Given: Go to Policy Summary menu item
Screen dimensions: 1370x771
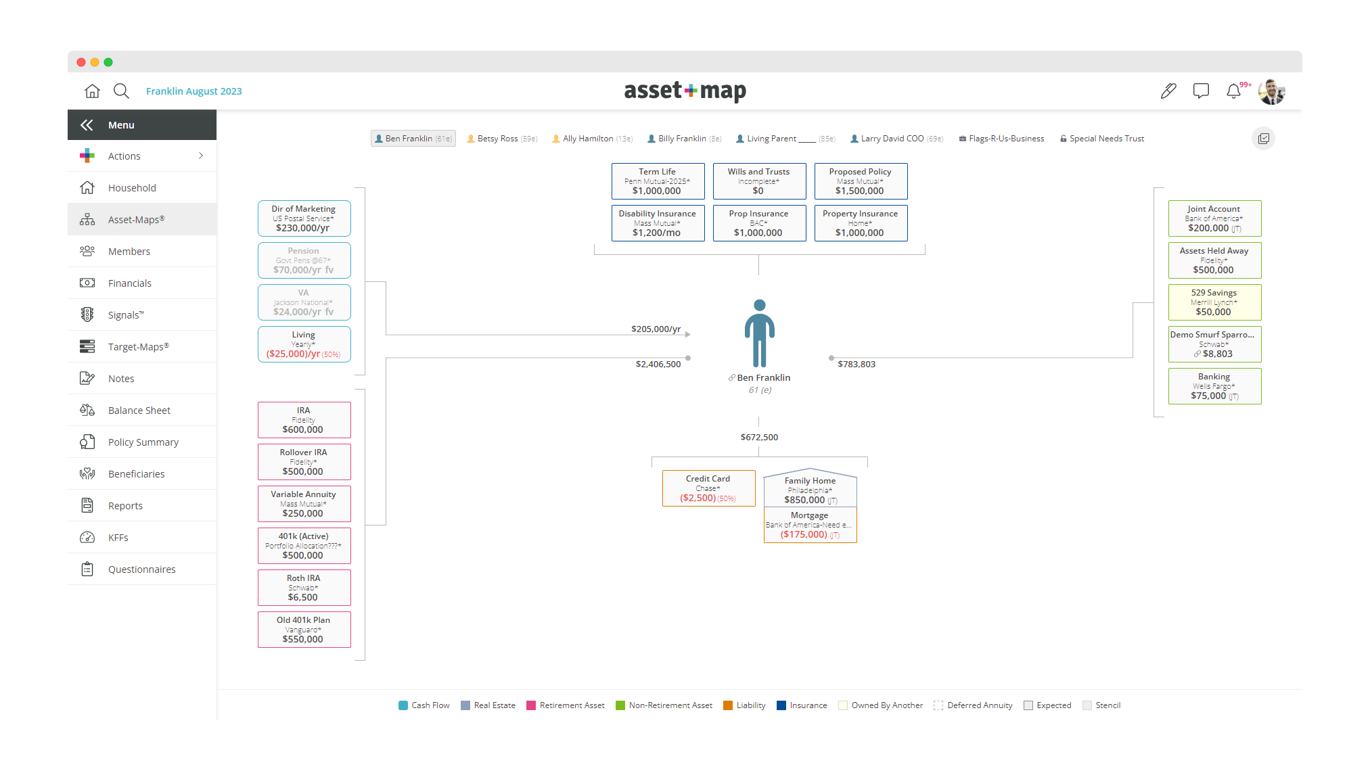Looking at the screenshot, I should (x=142, y=442).
